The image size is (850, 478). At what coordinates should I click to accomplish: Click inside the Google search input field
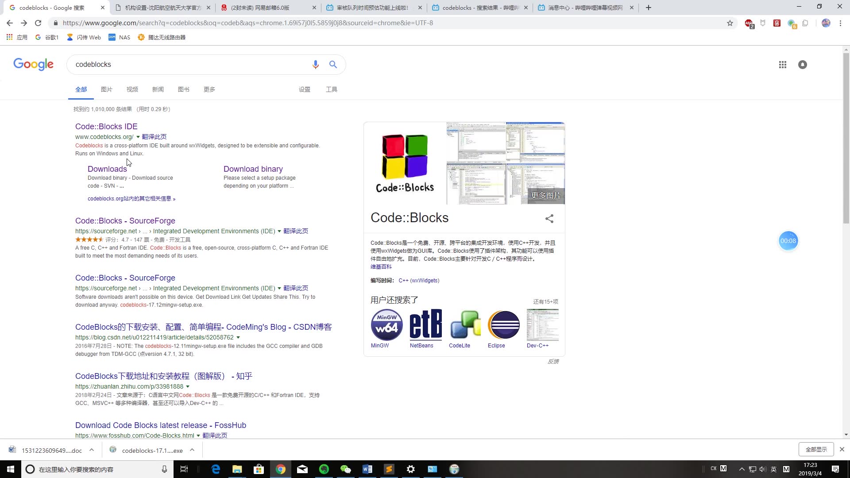(x=190, y=64)
